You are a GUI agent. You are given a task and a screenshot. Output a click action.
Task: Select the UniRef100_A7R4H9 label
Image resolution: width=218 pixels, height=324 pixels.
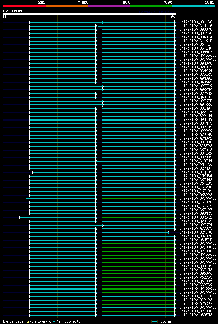196,135
